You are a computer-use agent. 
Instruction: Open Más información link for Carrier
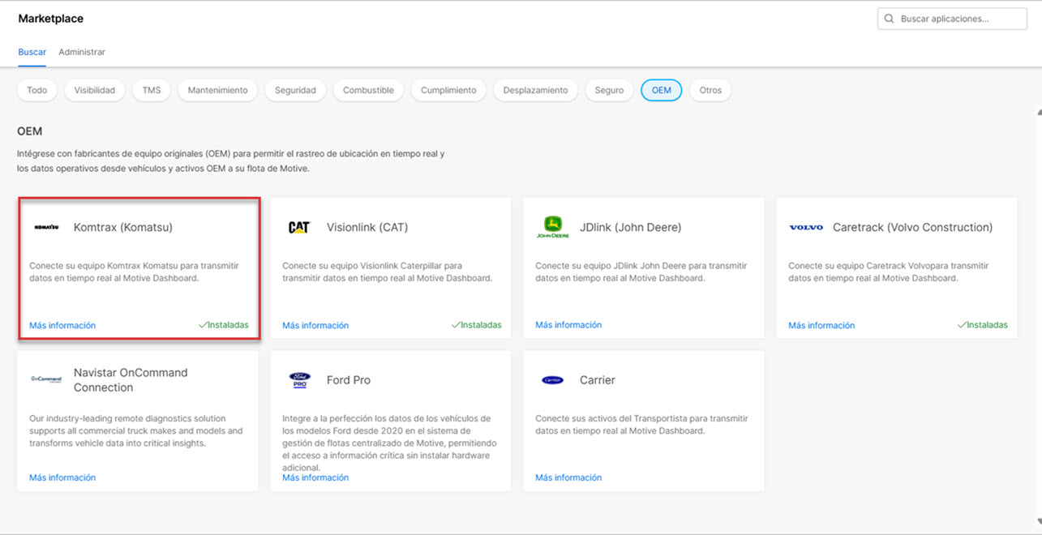coord(568,477)
